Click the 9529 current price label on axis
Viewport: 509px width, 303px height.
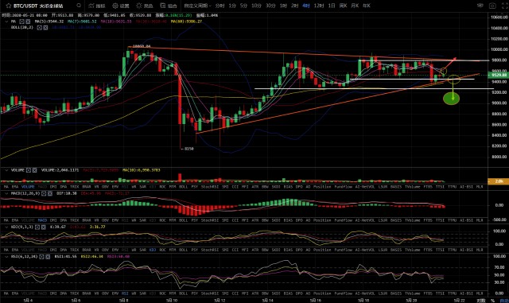(x=499, y=76)
